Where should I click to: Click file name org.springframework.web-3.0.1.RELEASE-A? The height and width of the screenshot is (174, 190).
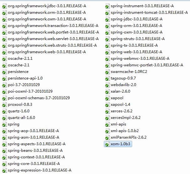[x=47, y=52]
